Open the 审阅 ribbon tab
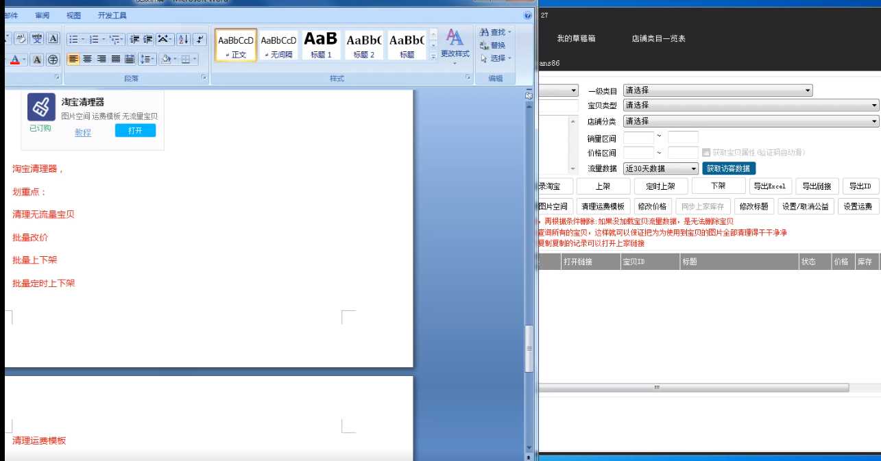The image size is (881, 461). tap(43, 15)
